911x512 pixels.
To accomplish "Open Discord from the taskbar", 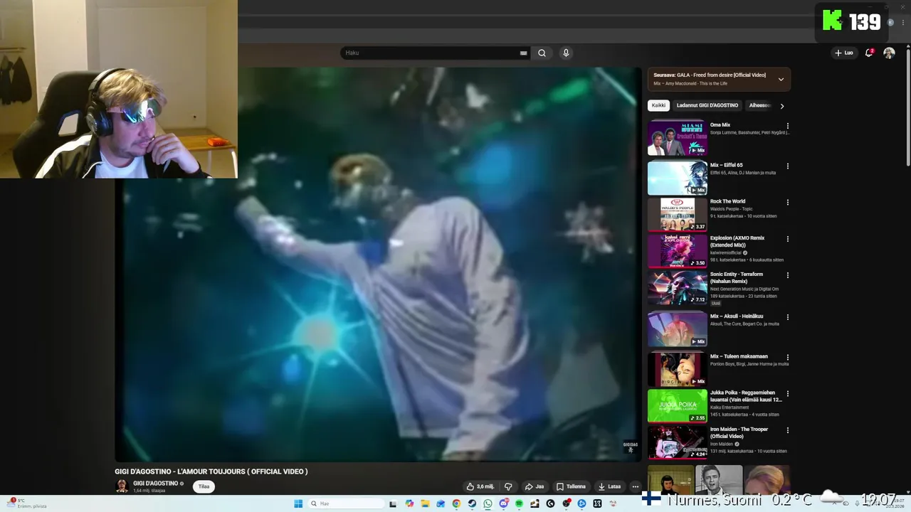I will (504, 503).
